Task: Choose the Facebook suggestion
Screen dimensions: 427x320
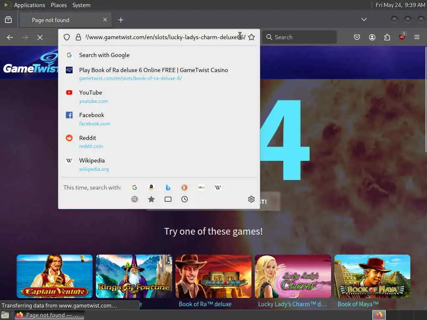Action: (159, 119)
